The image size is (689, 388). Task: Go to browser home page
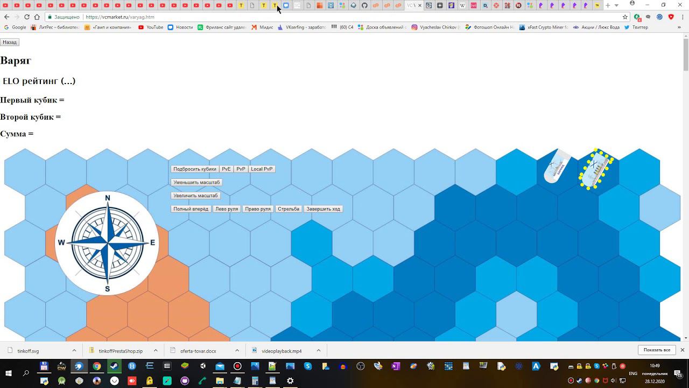click(37, 17)
